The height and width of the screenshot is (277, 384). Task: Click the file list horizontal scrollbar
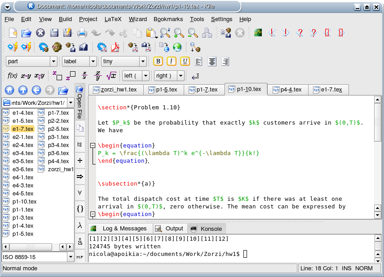[31, 247]
